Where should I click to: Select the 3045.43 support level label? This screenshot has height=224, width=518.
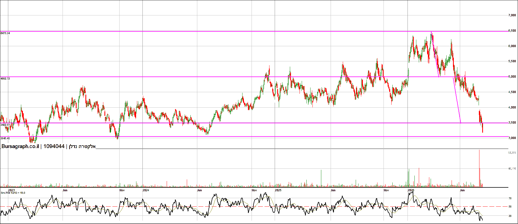click(x=5, y=138)
